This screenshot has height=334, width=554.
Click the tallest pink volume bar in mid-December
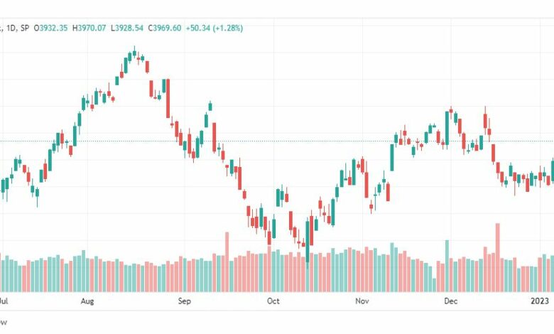(x=498, y=258)
